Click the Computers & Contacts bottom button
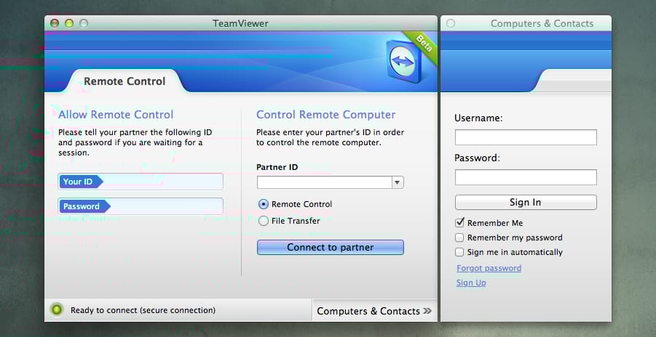656x337 pixels. 374,311
